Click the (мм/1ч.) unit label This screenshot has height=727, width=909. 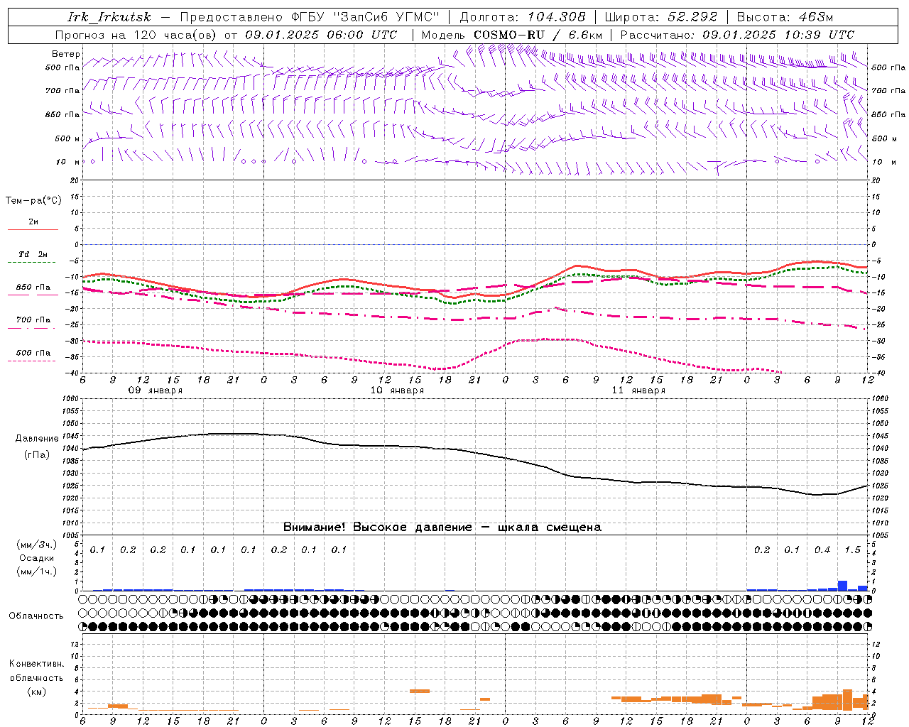coord(36,572)
